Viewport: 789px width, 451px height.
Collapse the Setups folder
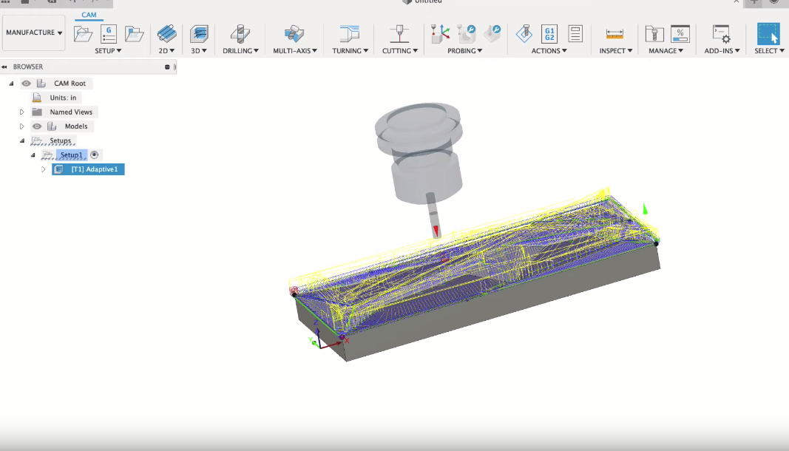pyautogui.click(x=21, y=140)
